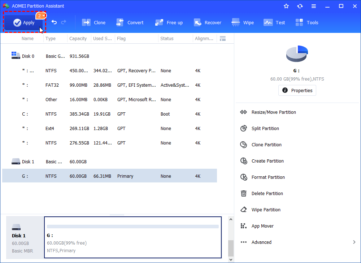Viewport: 361px width, 263px height.
Task: Expand the Advanced options chevron
Action: coord(354,242)
